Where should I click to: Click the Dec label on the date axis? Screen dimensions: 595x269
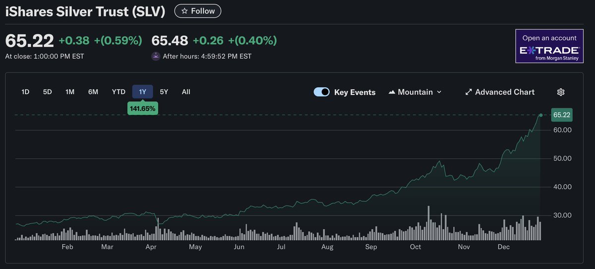[504, 247]
